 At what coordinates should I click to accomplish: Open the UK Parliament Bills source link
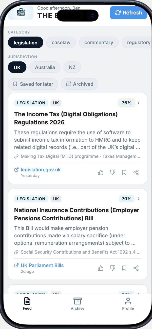tap(42, 265)
